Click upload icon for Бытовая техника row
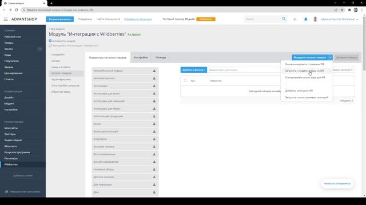Viewport: 366px width, 205px height. tap(154, 147)
